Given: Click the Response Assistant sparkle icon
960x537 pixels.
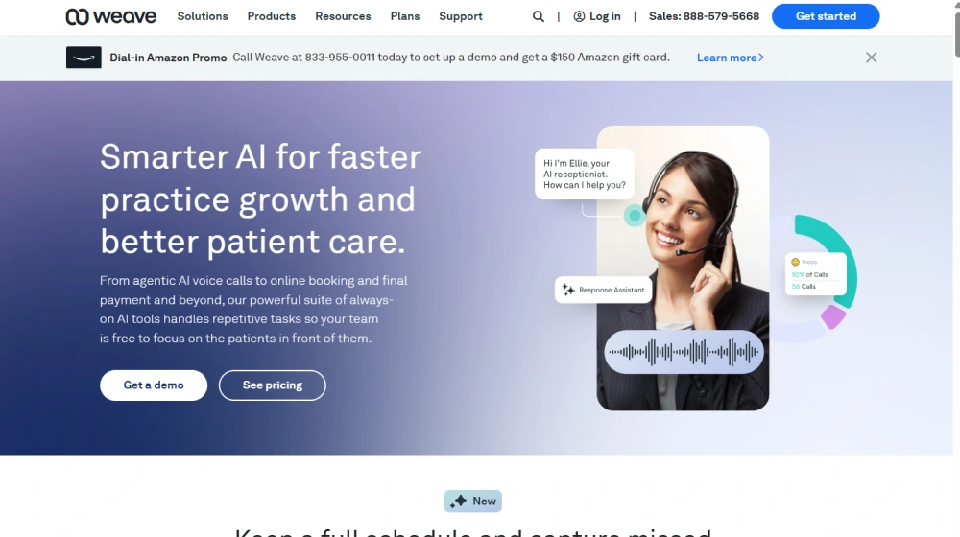Looking at the screenshot, I should pyautogui.click(x=568, y=290).
